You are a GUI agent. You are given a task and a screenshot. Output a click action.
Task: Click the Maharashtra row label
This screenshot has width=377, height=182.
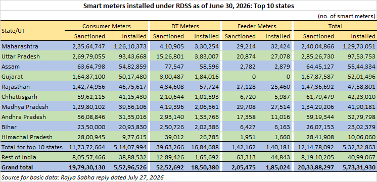[x=20, y=46]
